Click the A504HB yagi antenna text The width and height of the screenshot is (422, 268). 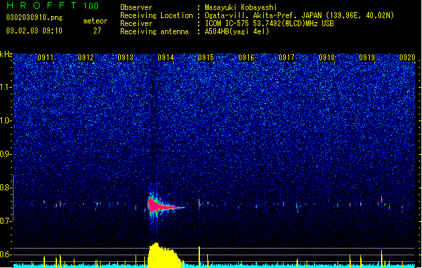click(237, 31)
